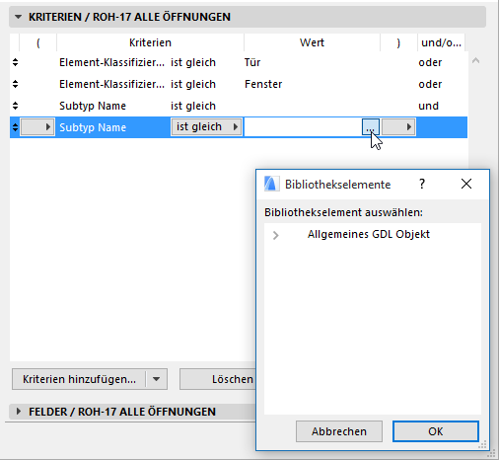Click 'ist gleich' in the Tür row

193,62
